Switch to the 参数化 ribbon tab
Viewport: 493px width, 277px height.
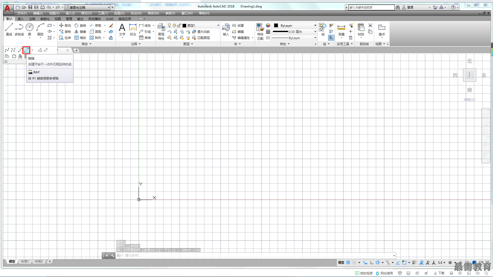pyautogui.click(x=45, y=19)
